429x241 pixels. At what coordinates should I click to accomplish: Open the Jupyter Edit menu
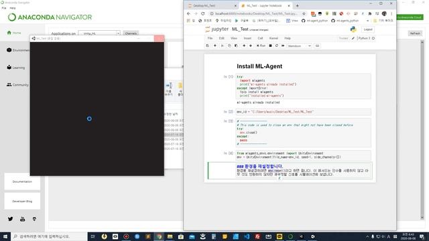(222, 38)
